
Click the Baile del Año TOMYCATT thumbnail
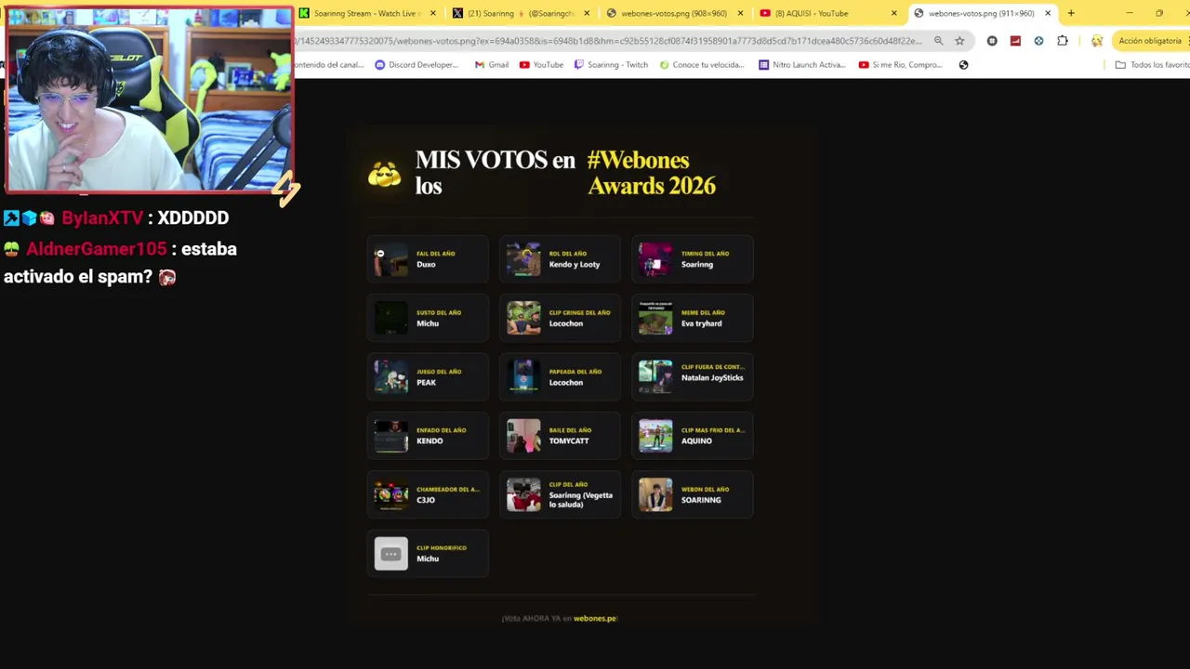click(x=523, y=436)
